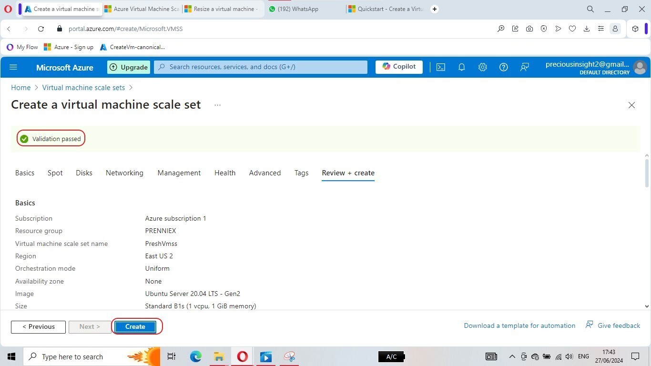Viewport: 651px width, 366px height.
Task: Add a new browser tab
Action: pos(434,9)
